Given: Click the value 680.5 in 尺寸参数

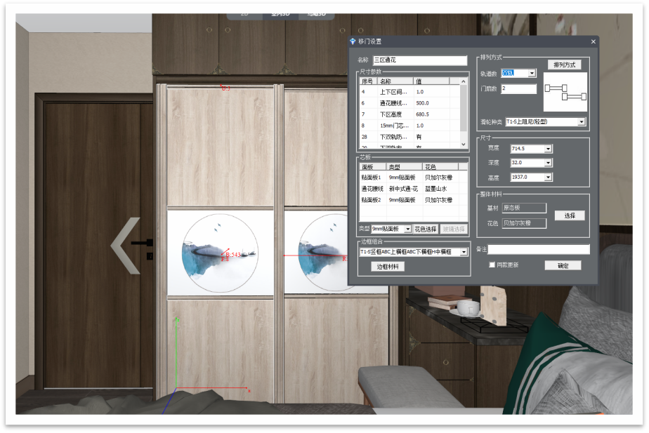Looking at the screenshot, I should tap(423, 114).
